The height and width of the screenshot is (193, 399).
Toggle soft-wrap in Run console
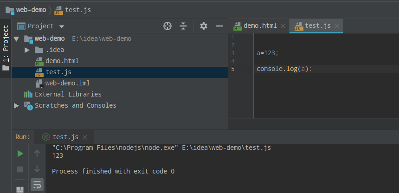37,185
